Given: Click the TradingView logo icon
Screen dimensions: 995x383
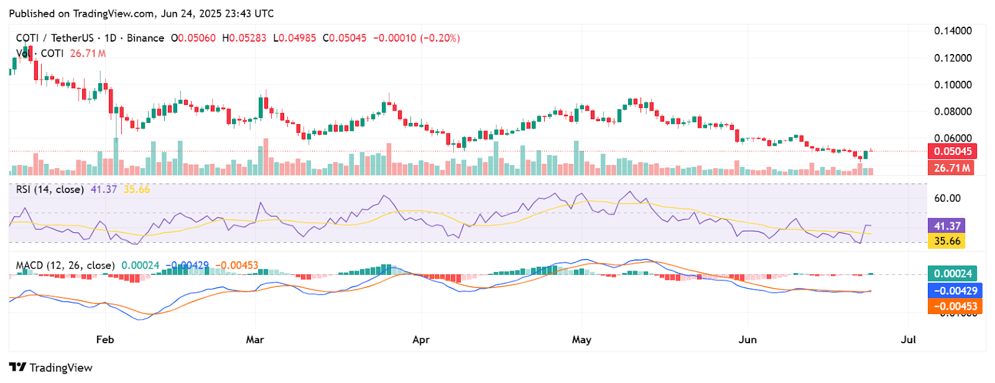Looking at the screenshot, I should pos(17,367).
